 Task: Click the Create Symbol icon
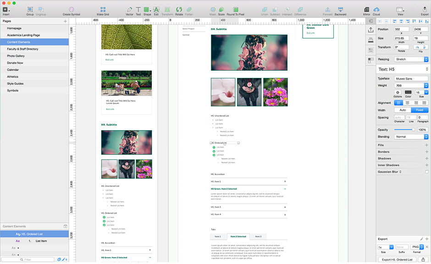click(x=71, y=10)
